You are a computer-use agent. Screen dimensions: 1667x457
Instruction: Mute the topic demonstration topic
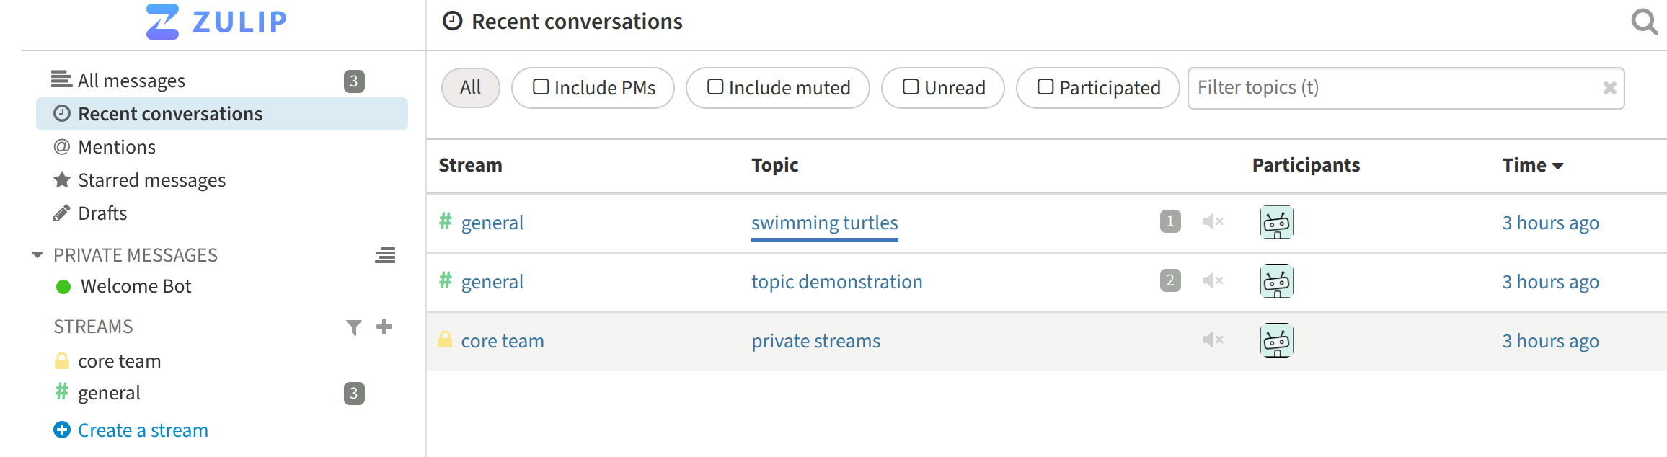click(1213, 280)
